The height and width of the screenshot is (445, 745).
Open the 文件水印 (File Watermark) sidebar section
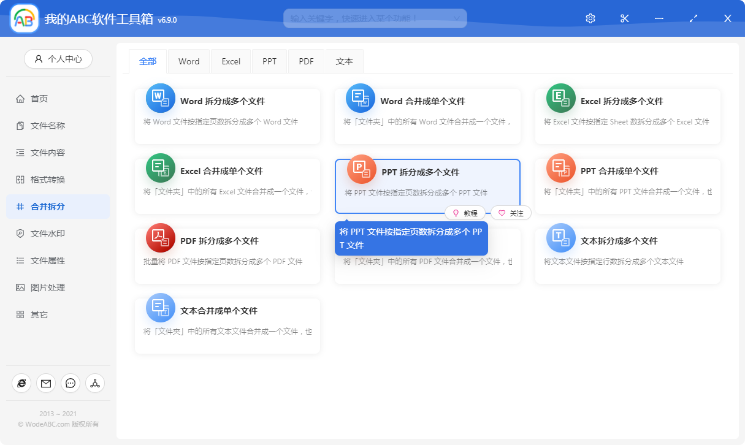pos(58,233)
